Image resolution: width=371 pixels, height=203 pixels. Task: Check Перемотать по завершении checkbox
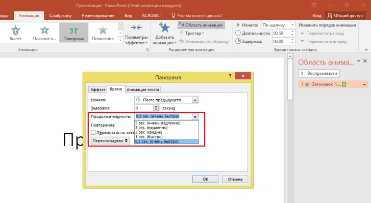click(93, 132)
